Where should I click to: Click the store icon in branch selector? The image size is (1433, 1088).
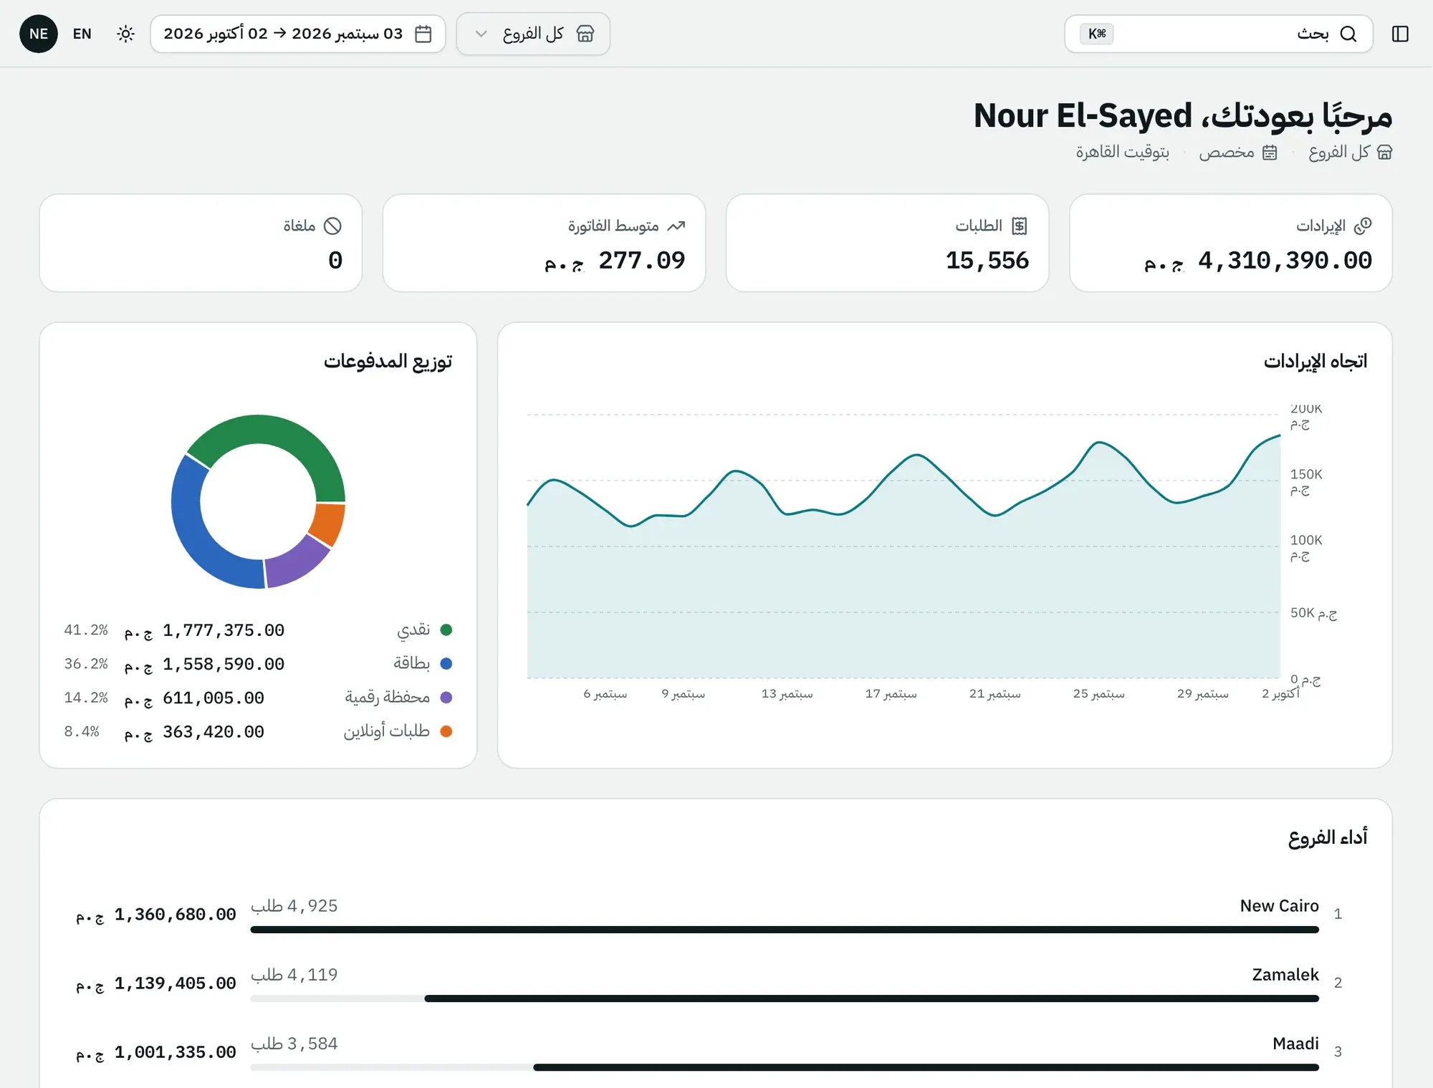(x=585, y=34)
